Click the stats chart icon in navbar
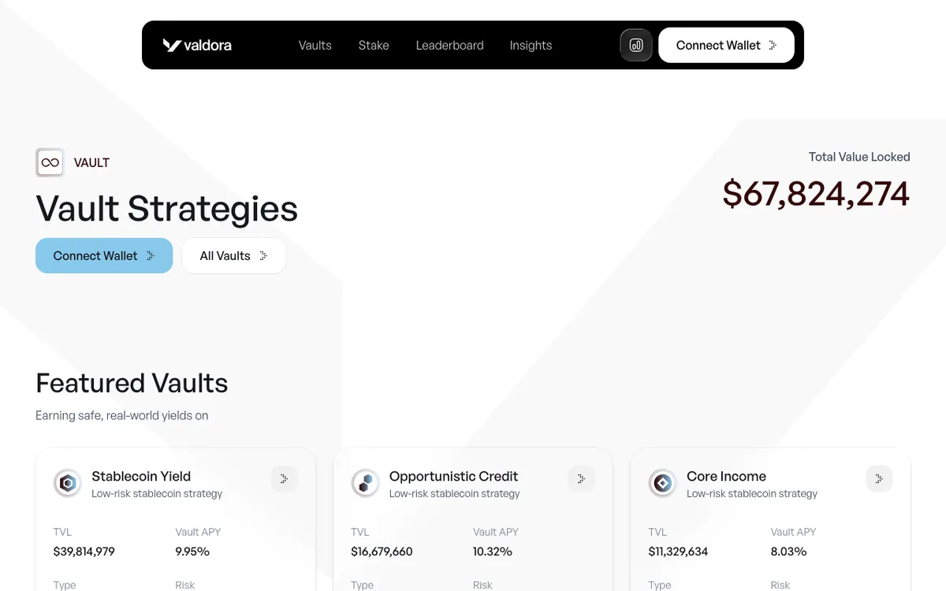This screenshot has width=946, height=591. [x=636, y=45]
